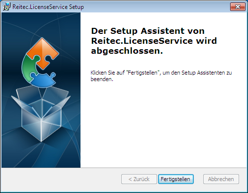Click the blue puzzle piece in the logo
This screenshot has height=193, width=248.
tap(43, 80)
